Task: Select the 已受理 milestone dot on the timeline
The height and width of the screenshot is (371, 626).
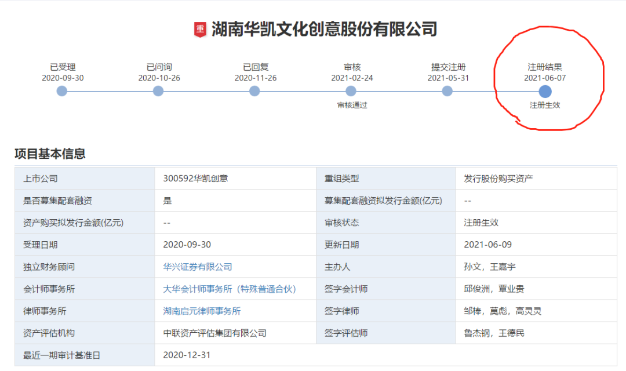Action: pyautogui.click(x=61, y=91)
